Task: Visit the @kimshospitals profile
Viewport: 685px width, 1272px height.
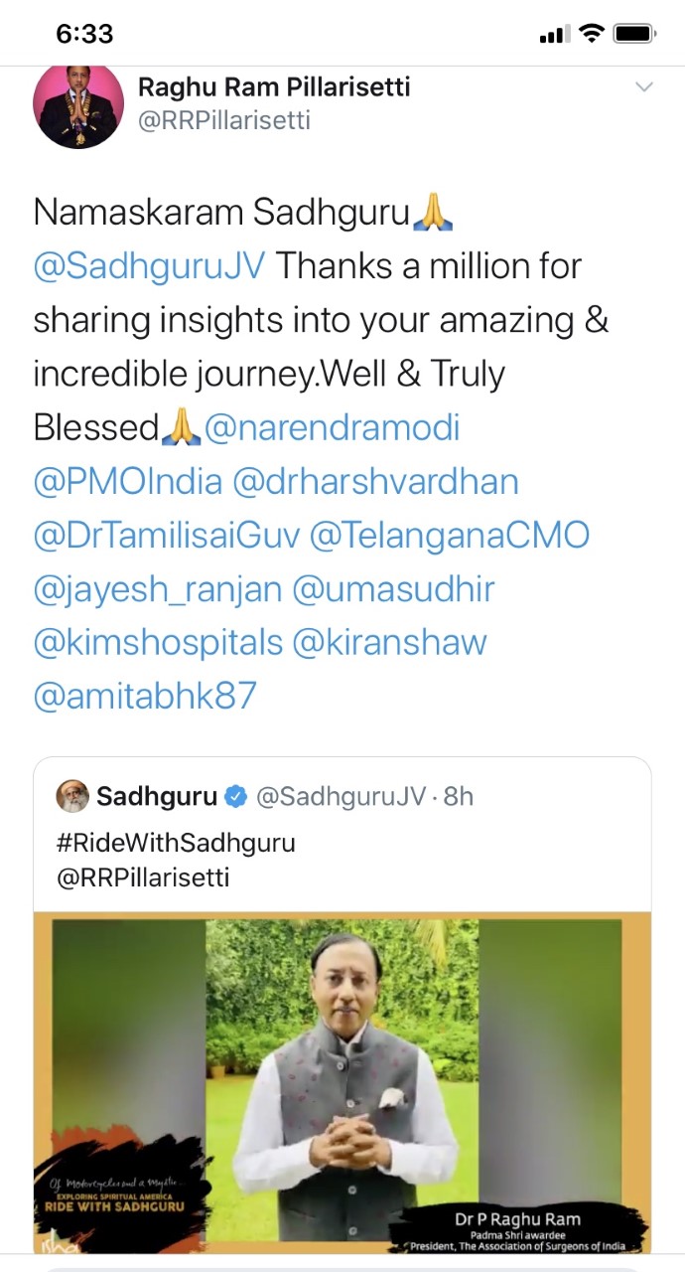Action: point(158,642)
